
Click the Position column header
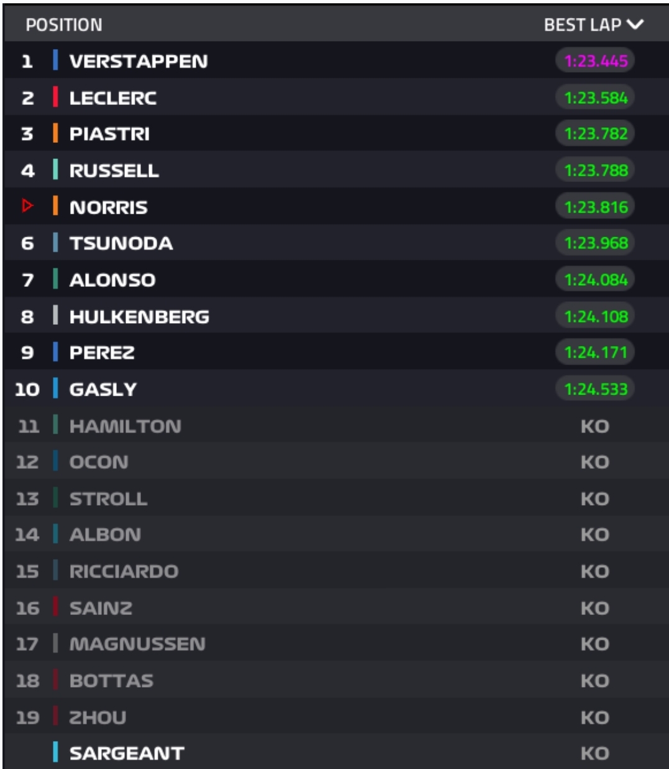64,25
